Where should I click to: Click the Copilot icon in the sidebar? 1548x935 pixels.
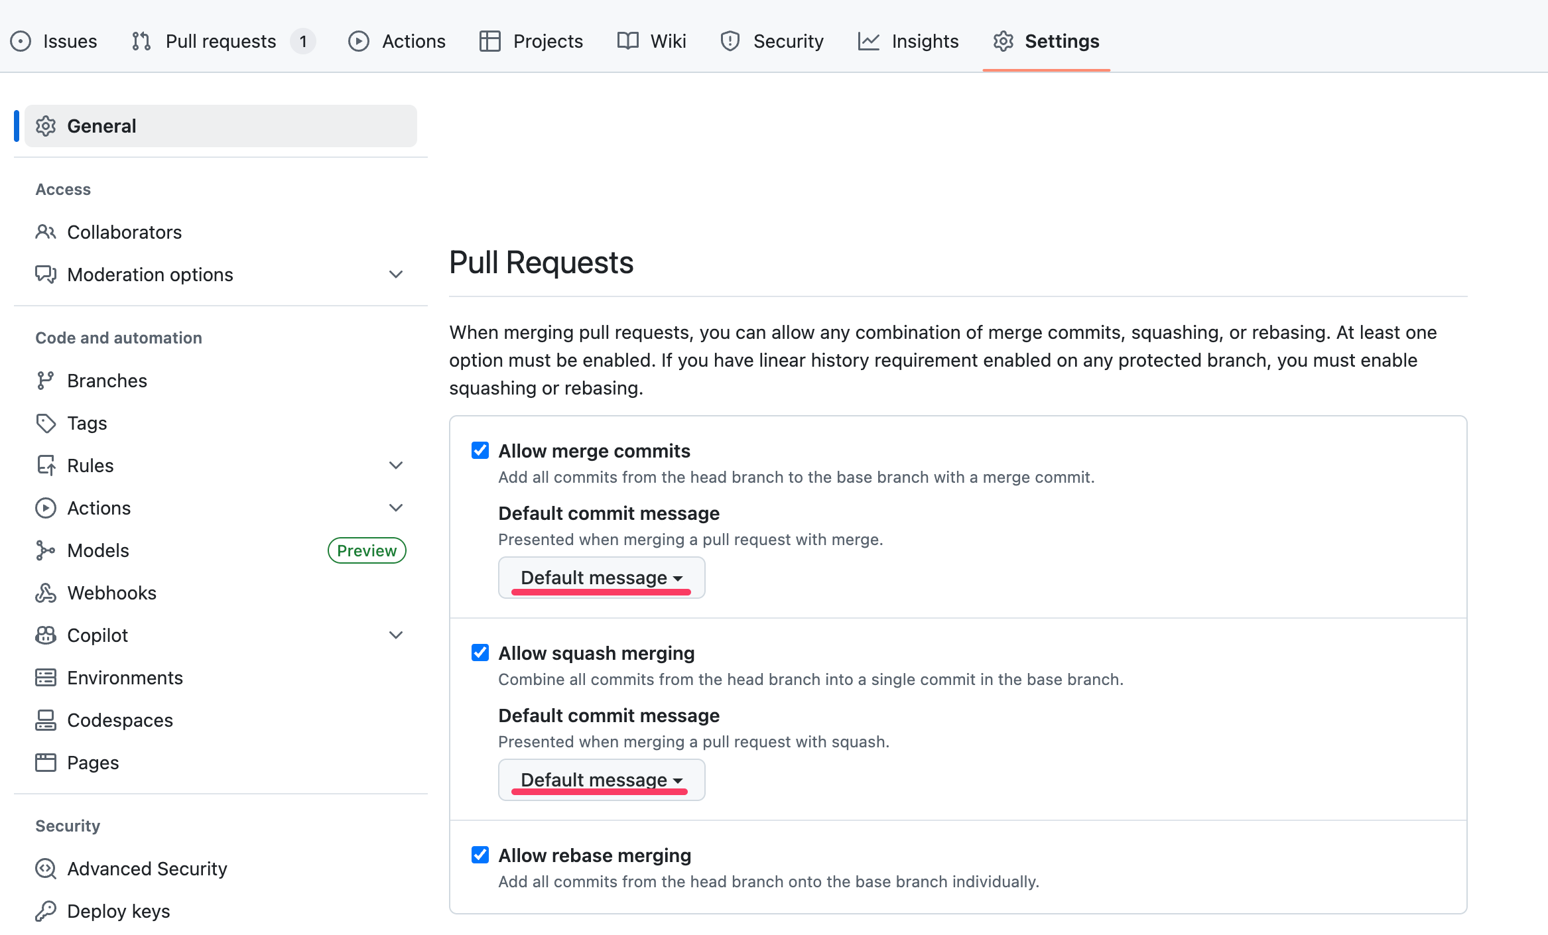(45, 635)
